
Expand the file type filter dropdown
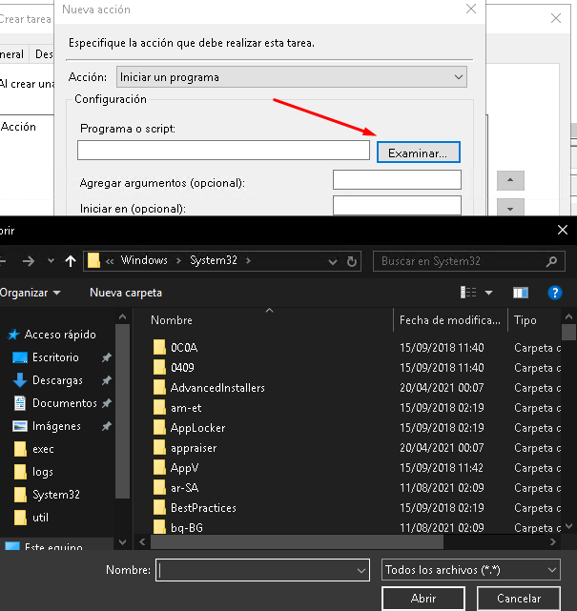pyautogui.click(x=470, y=569)
